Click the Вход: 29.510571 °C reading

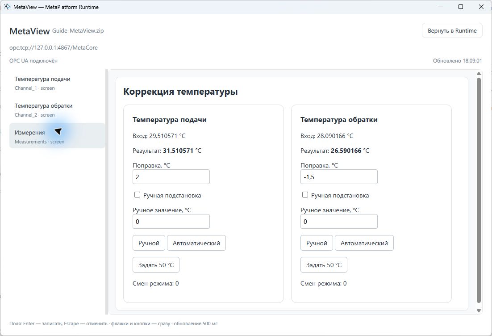(159, 136)
